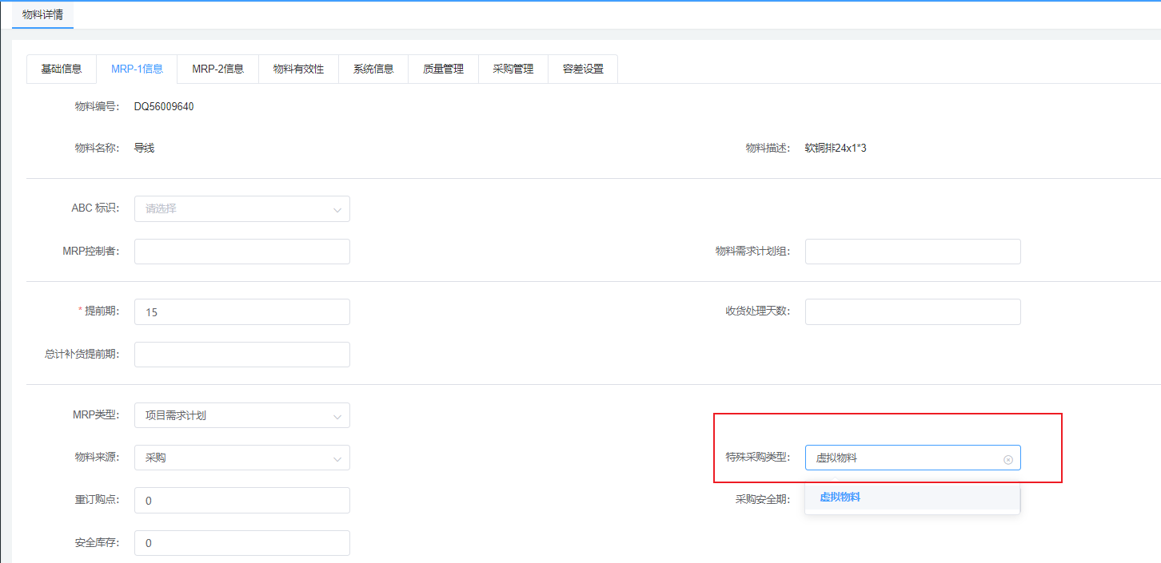
Task: Go to the 采购管理 tab
Action: click(x=513, y=69)
